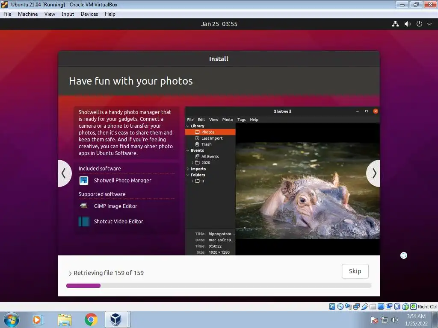The image size is (438, 328).
Task: Open the VirtualBox Help menu
Action: 110,14
